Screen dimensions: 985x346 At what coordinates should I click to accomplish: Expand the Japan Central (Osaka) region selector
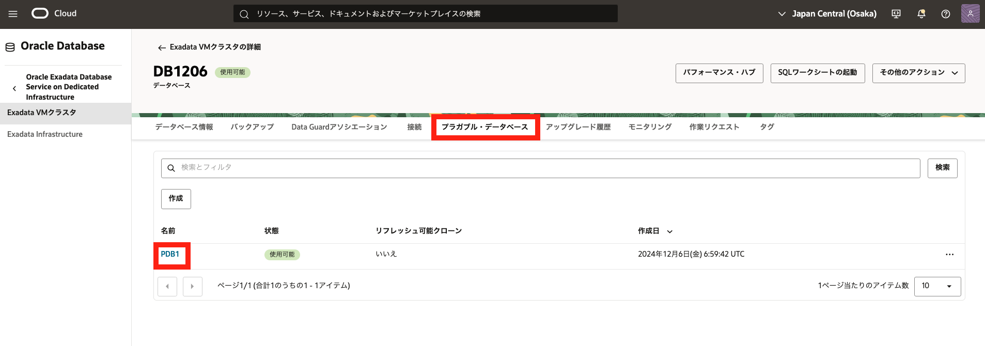827,14
